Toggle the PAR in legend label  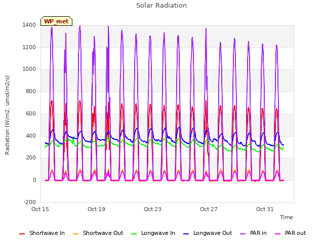pyautogui.click(x=258, y=233)
